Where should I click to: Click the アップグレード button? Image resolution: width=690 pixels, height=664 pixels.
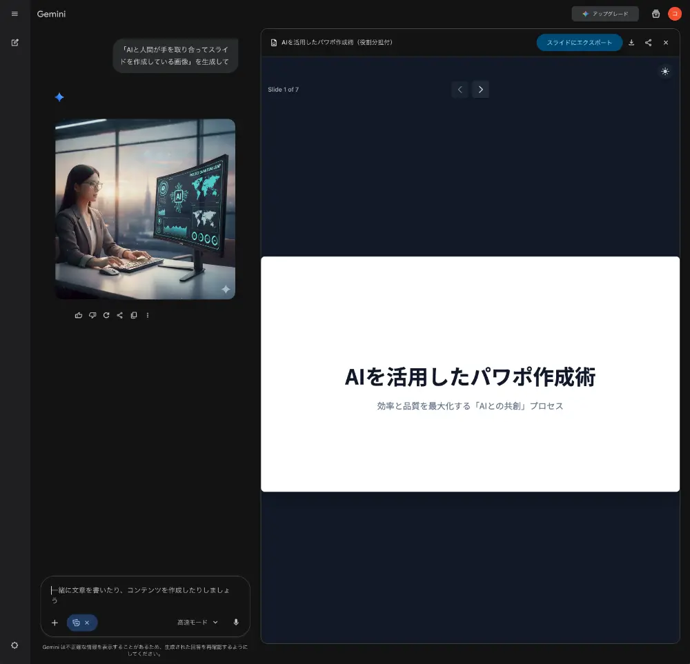tap(605, 14)
